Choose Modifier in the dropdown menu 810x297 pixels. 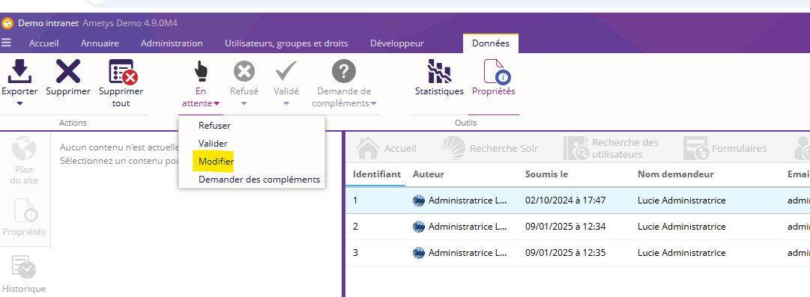216,162
